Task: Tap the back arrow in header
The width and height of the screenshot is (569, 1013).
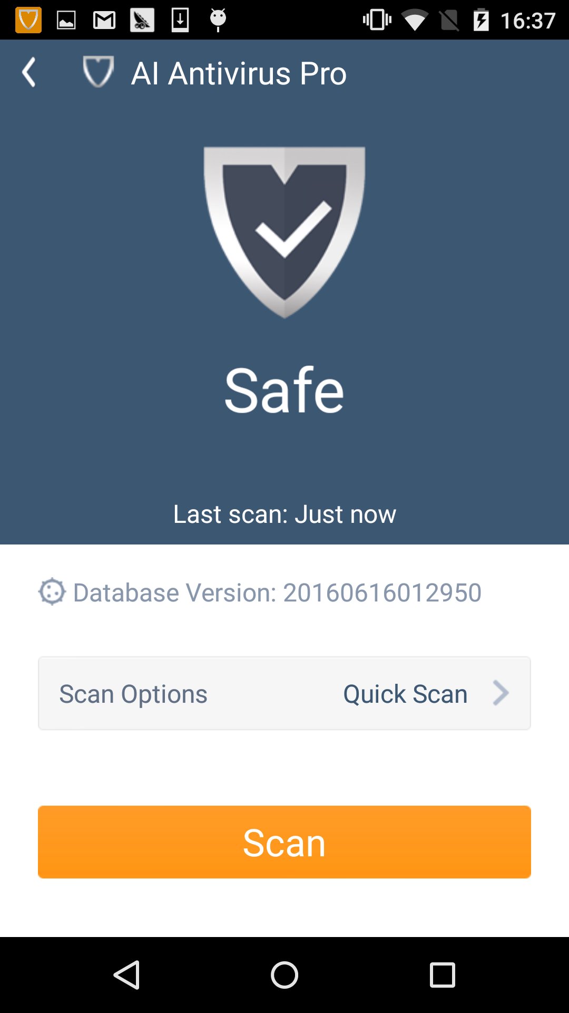Action: tap(29, 72)
